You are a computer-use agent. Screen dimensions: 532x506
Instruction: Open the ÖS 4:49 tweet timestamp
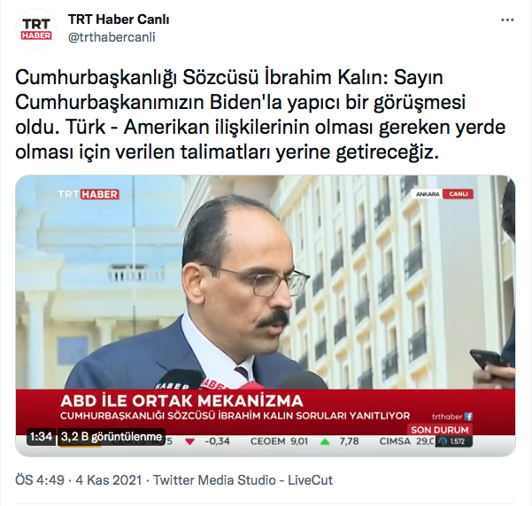click(40, 480)
